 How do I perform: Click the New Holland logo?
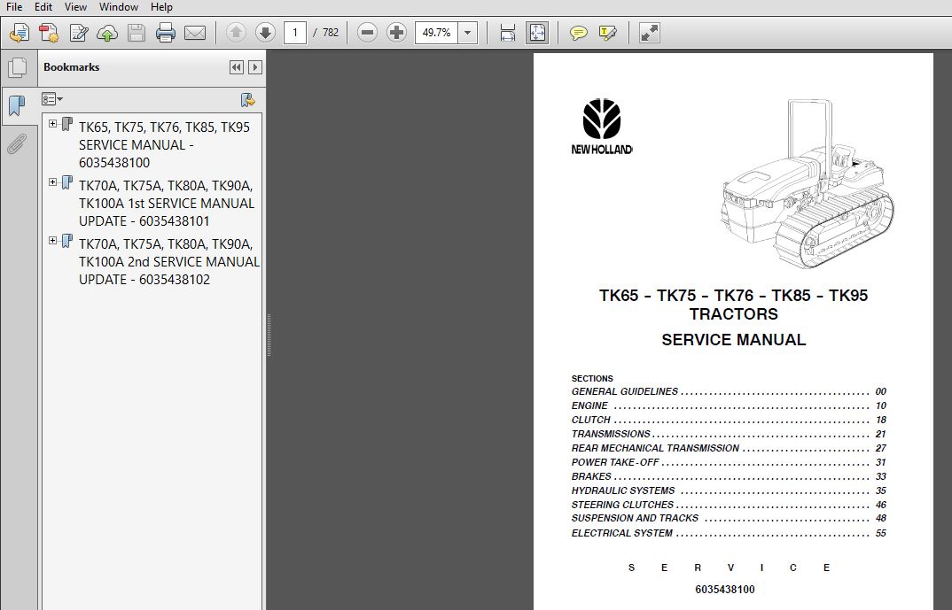coord(602,127)
